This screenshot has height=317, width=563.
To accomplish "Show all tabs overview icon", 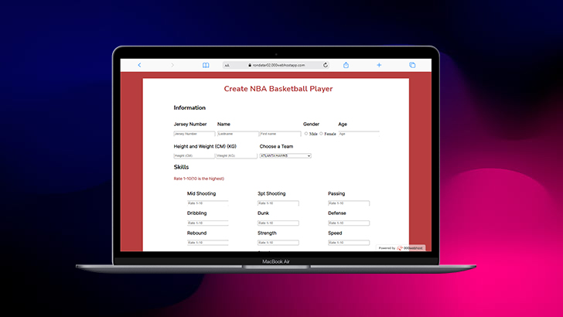I will (x=412, y=65).
